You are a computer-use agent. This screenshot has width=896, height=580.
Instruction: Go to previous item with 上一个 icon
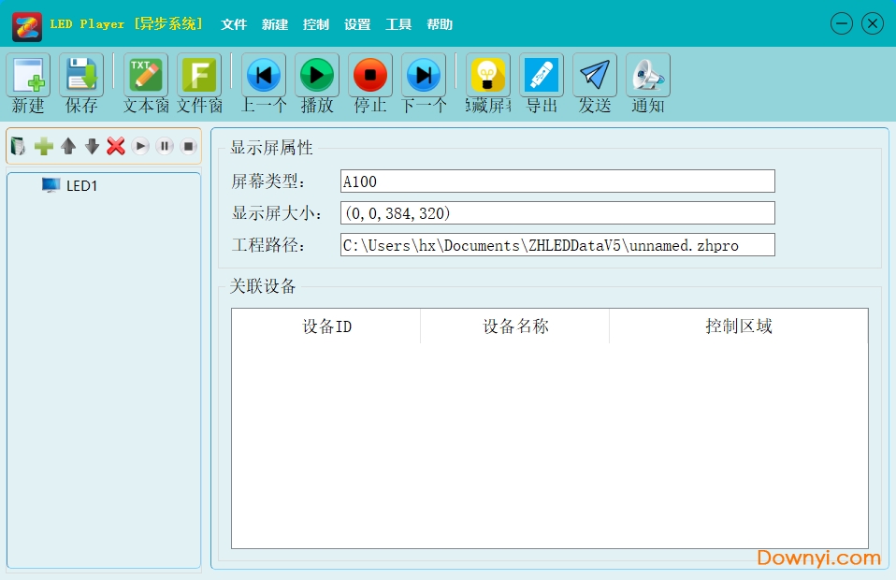[x=263, y=75]
